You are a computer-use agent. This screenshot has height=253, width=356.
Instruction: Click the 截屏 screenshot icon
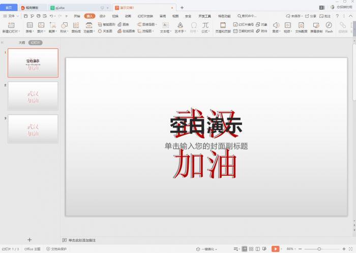point(53,25)
